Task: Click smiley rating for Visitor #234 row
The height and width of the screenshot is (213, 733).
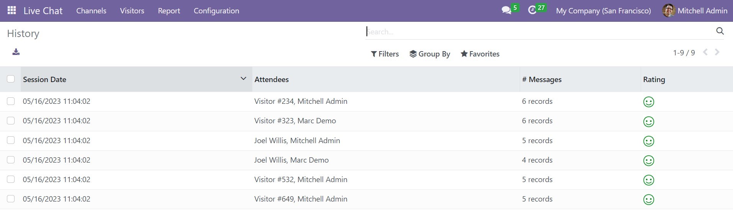Action: [x=648, y=102]
